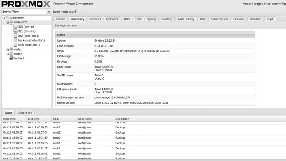Open the Subscription tab
This screenshot has height=161, width=286.
click(x=219, y=19)
